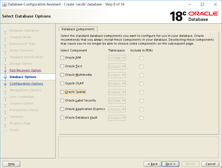Toggle Include in PDBs for Oracle Text
Image resolution: width=222 pixels, height=168 pixels.
141,67
